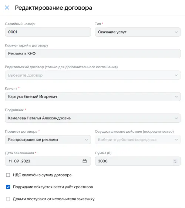Click the chevron in Подрядчик field
The height and width of the screenshot is (208, 185).
pos(176,118)
